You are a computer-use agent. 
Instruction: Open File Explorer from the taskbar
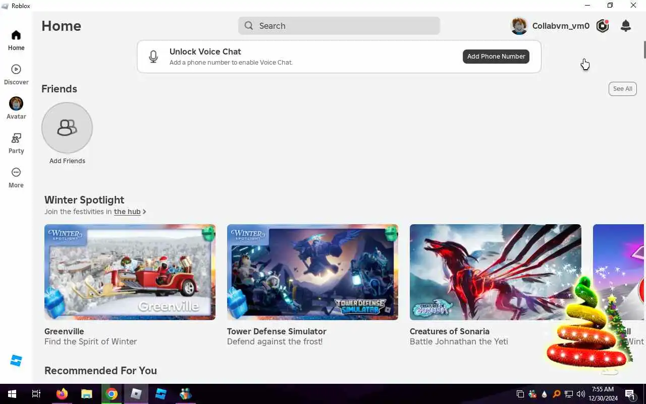click(x=87, y=394)
